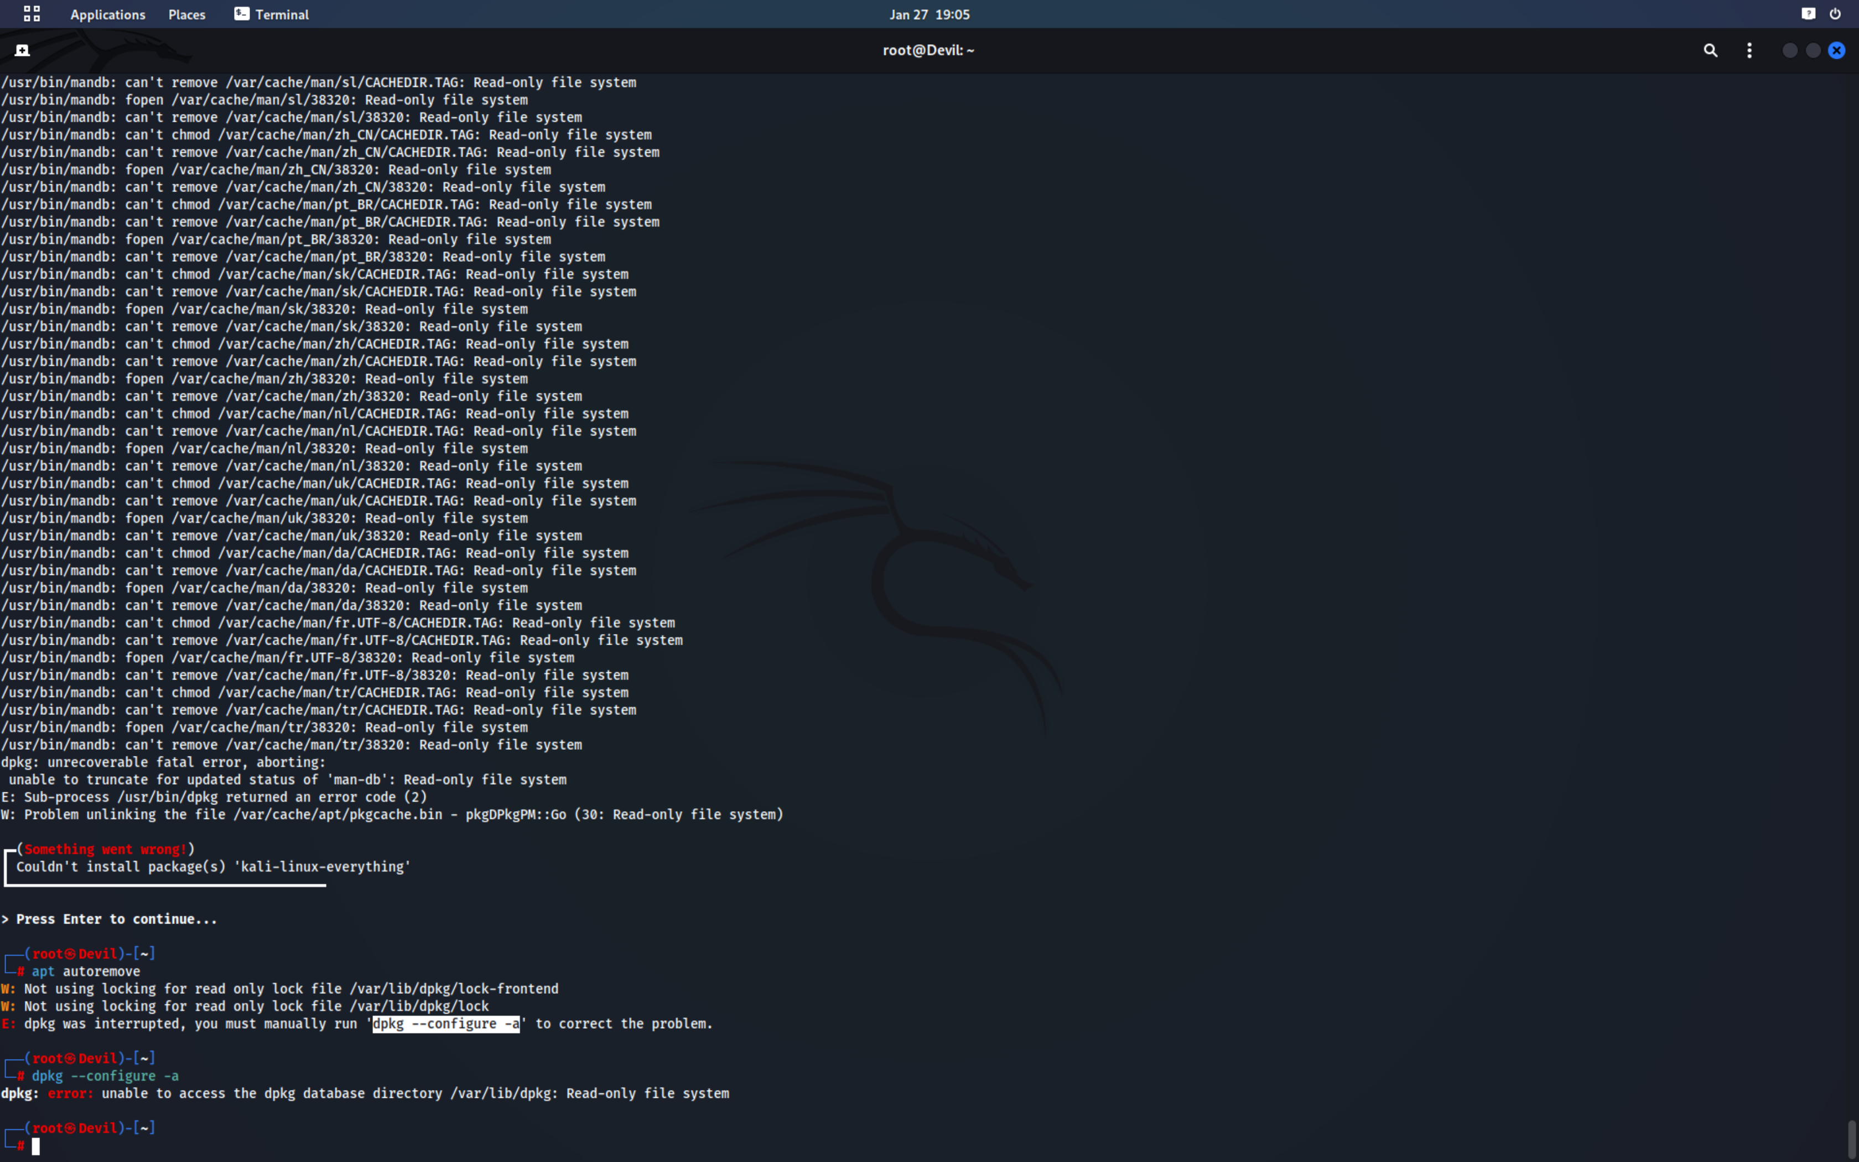Maximize the root@Devil terminal window
Viewport: 1859px width, 1162px height.
1813,51
